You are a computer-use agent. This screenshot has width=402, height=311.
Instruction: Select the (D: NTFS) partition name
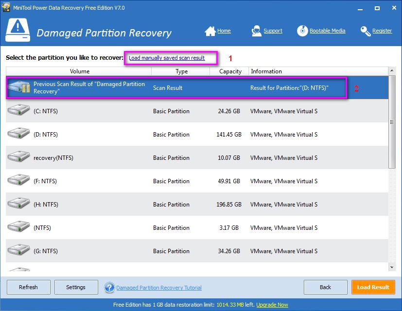point(46,134)
